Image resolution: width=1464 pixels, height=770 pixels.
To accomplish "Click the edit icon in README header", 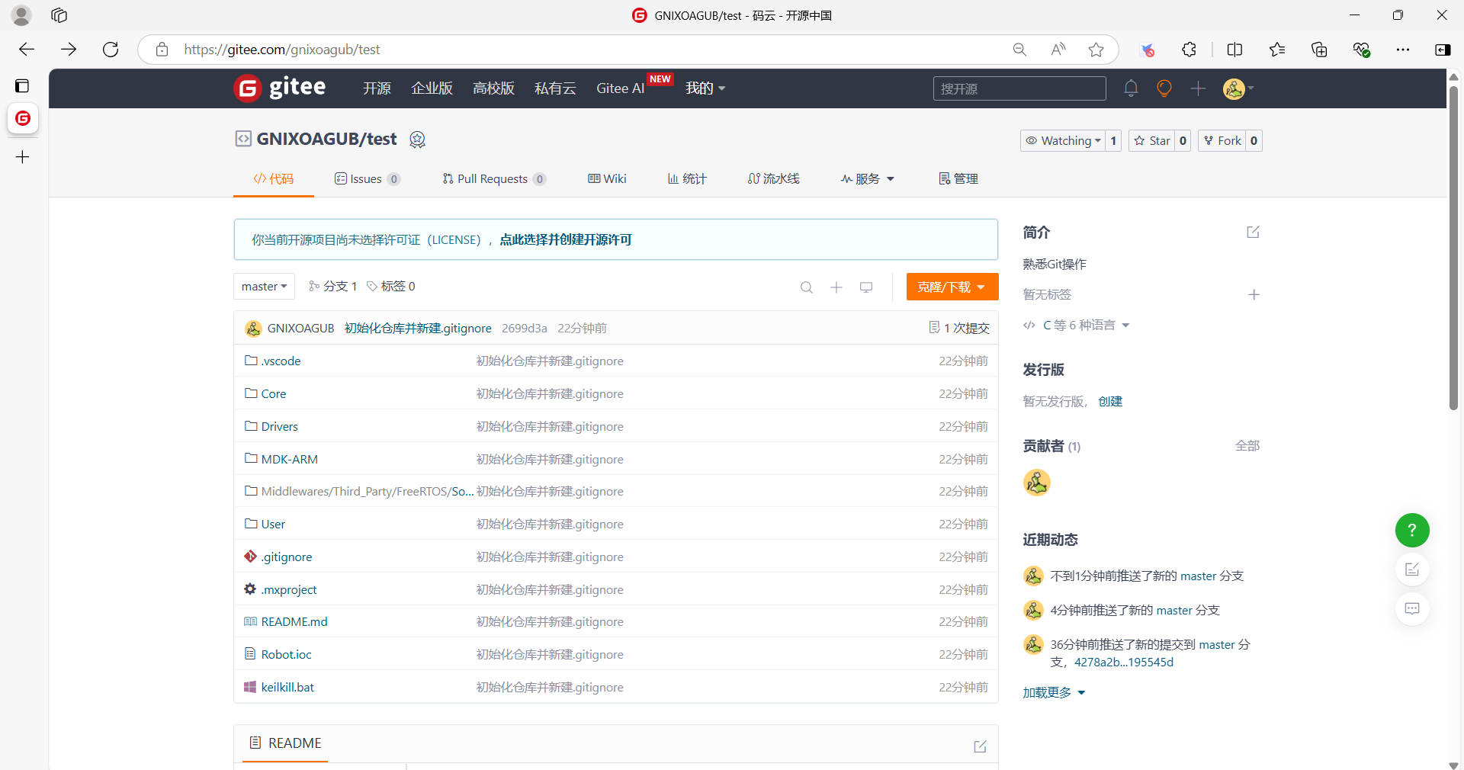I will tap(980, 746).
